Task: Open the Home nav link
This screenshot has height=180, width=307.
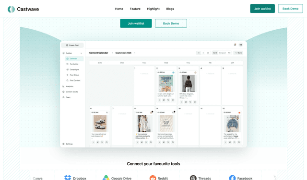Action: click(119, 9)
